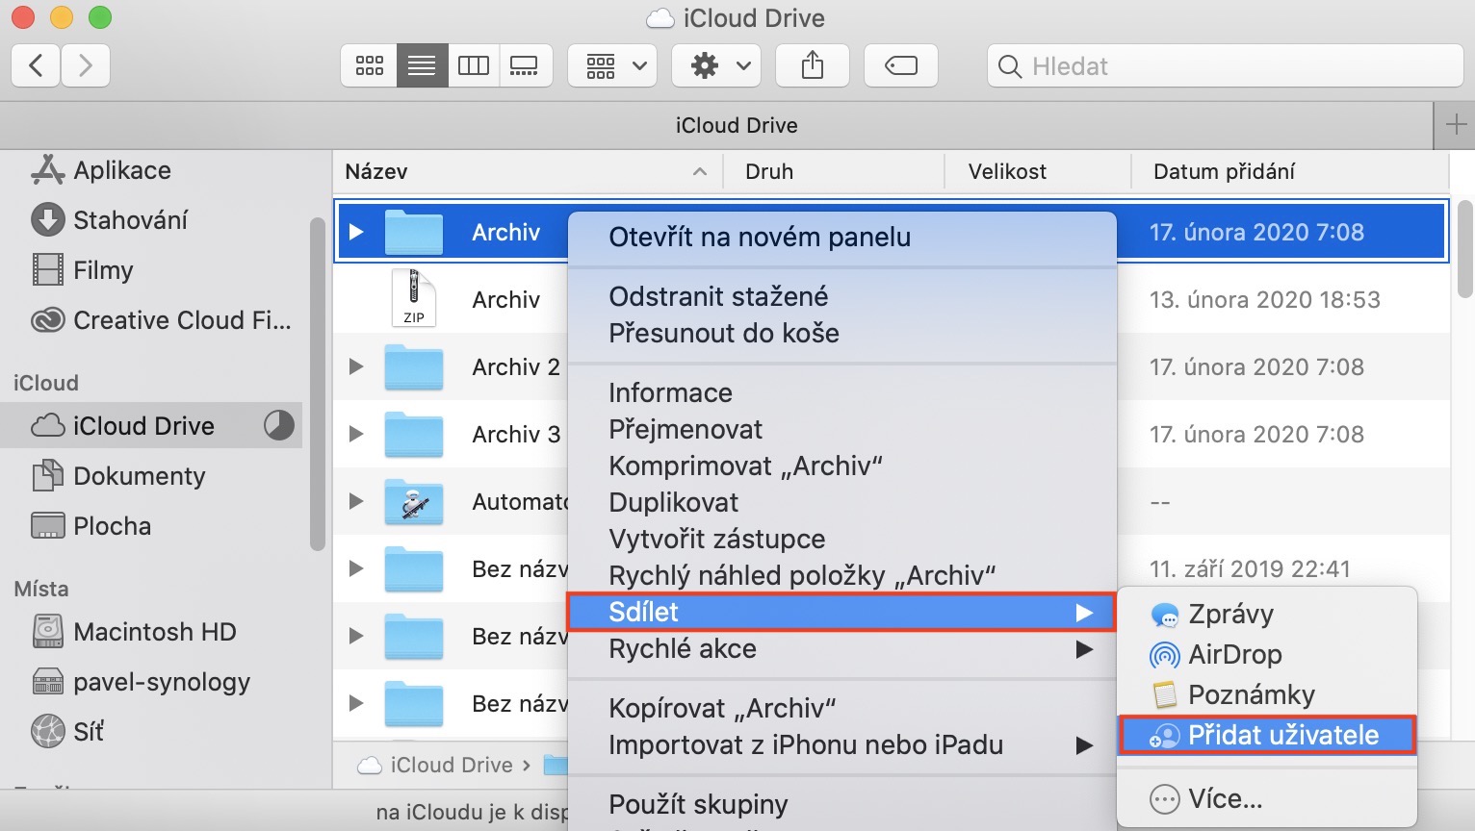Image resolution: width=1475 pixels, height=831 pixels.
Task: Switch Finder to icon view
Action: (x=370, y=66)
